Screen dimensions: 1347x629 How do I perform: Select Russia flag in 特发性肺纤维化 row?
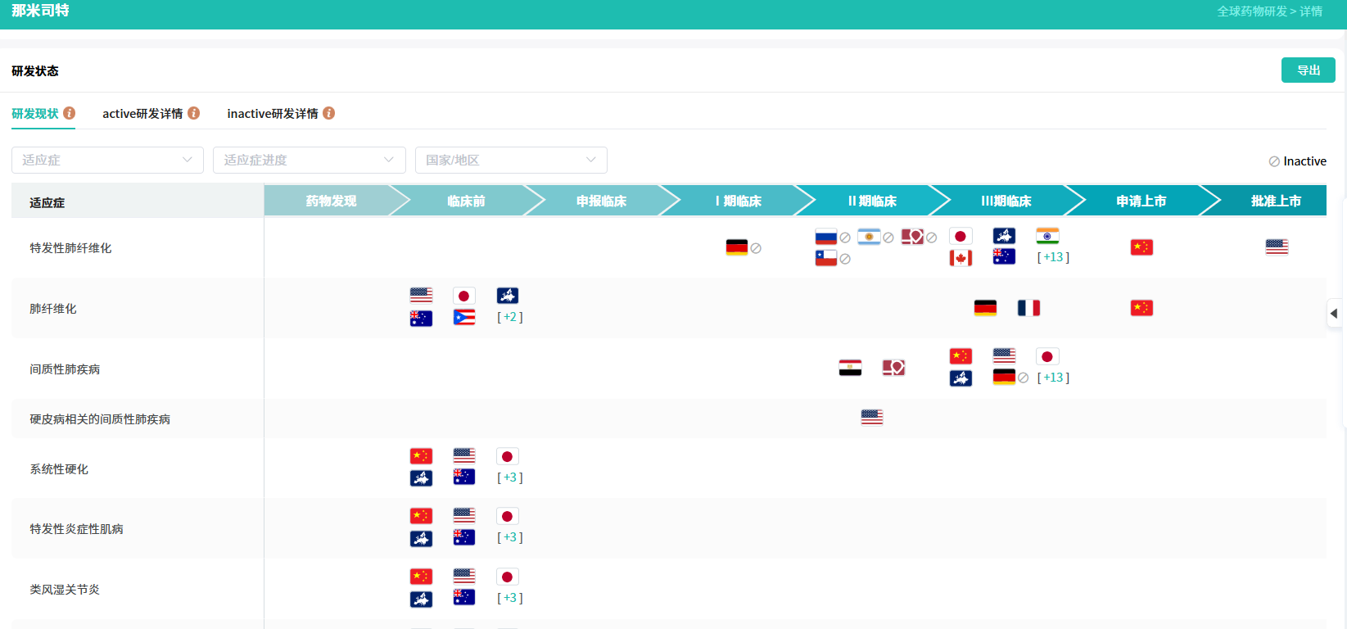(826, 237)
